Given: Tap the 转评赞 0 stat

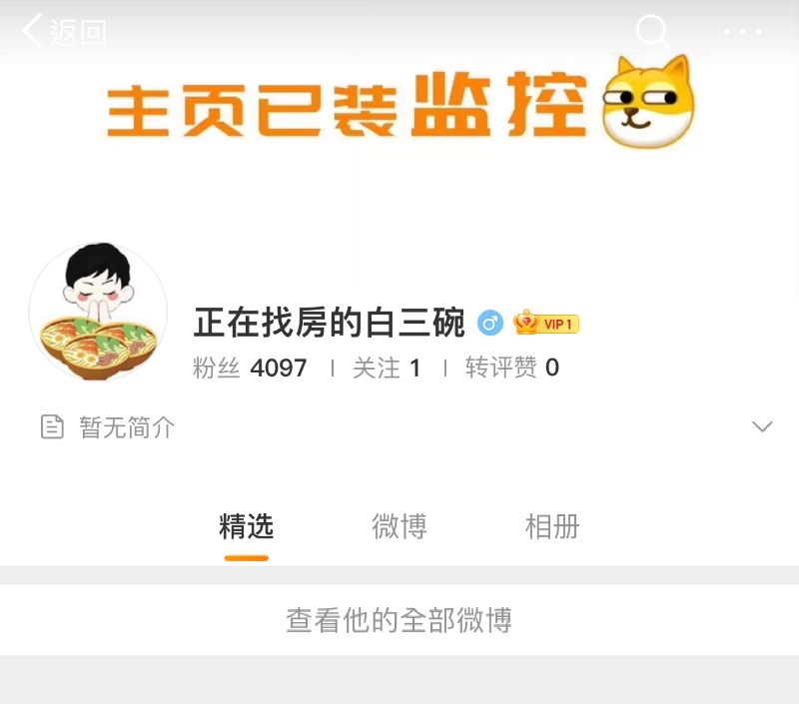Looking at the screenshot, I should [x=512, y=367].
